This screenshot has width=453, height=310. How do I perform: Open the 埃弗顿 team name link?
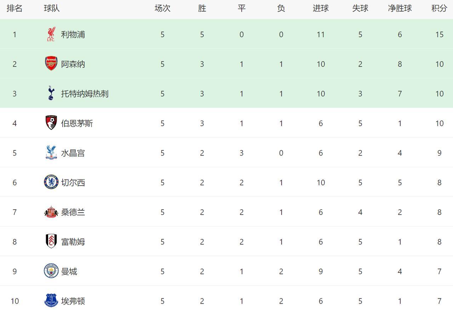coord(73,301)
